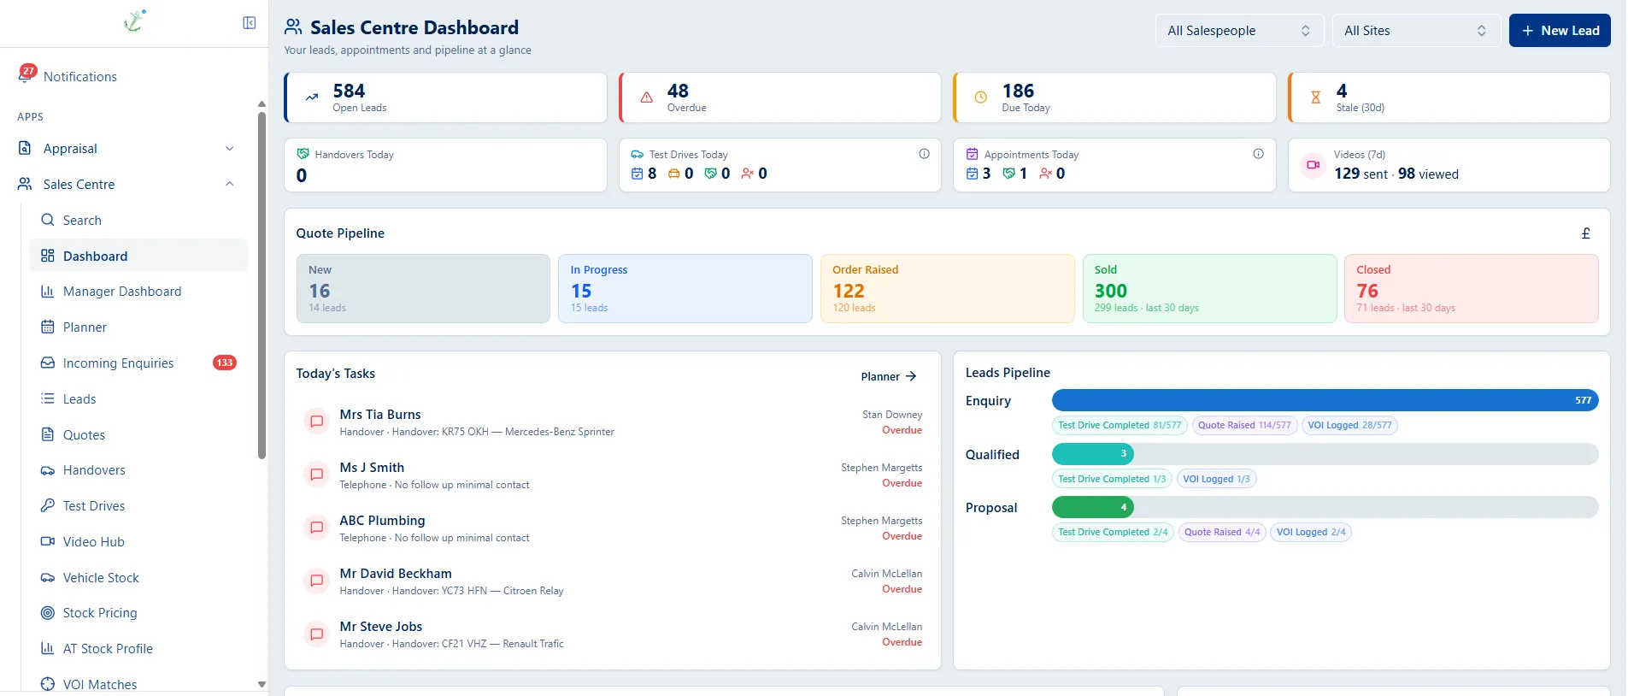The height and width of the screenshot is (696, 1628).
Task: Open the All Salespeople dropdown
Action: point(1239,31)
